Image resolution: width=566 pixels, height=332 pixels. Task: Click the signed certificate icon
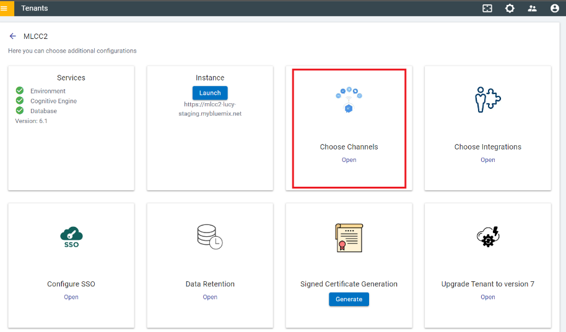(349, 237)
